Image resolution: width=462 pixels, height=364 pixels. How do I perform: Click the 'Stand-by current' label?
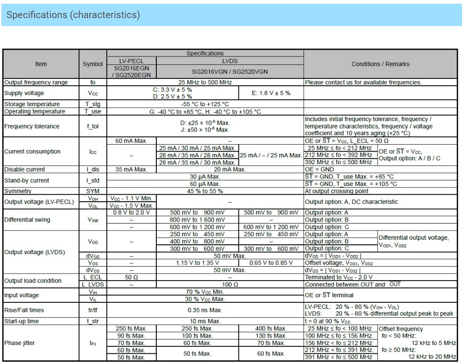pos(26,180)
